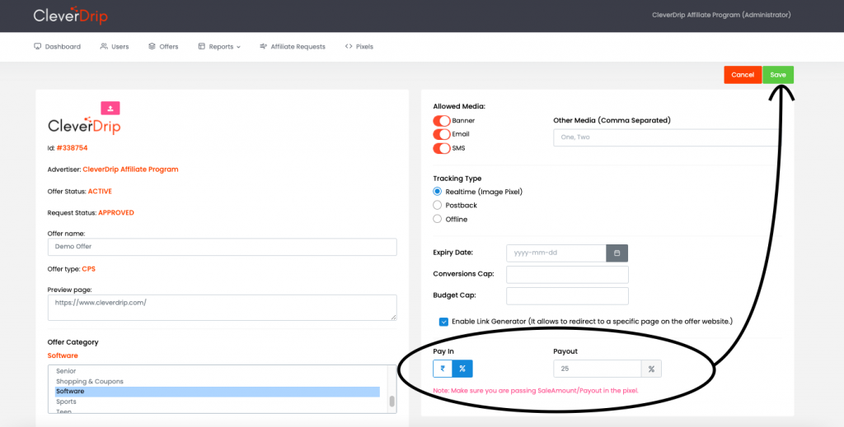Select percent pay-in option
Viewport: 844px width, 427px height.
pos(462,369)
